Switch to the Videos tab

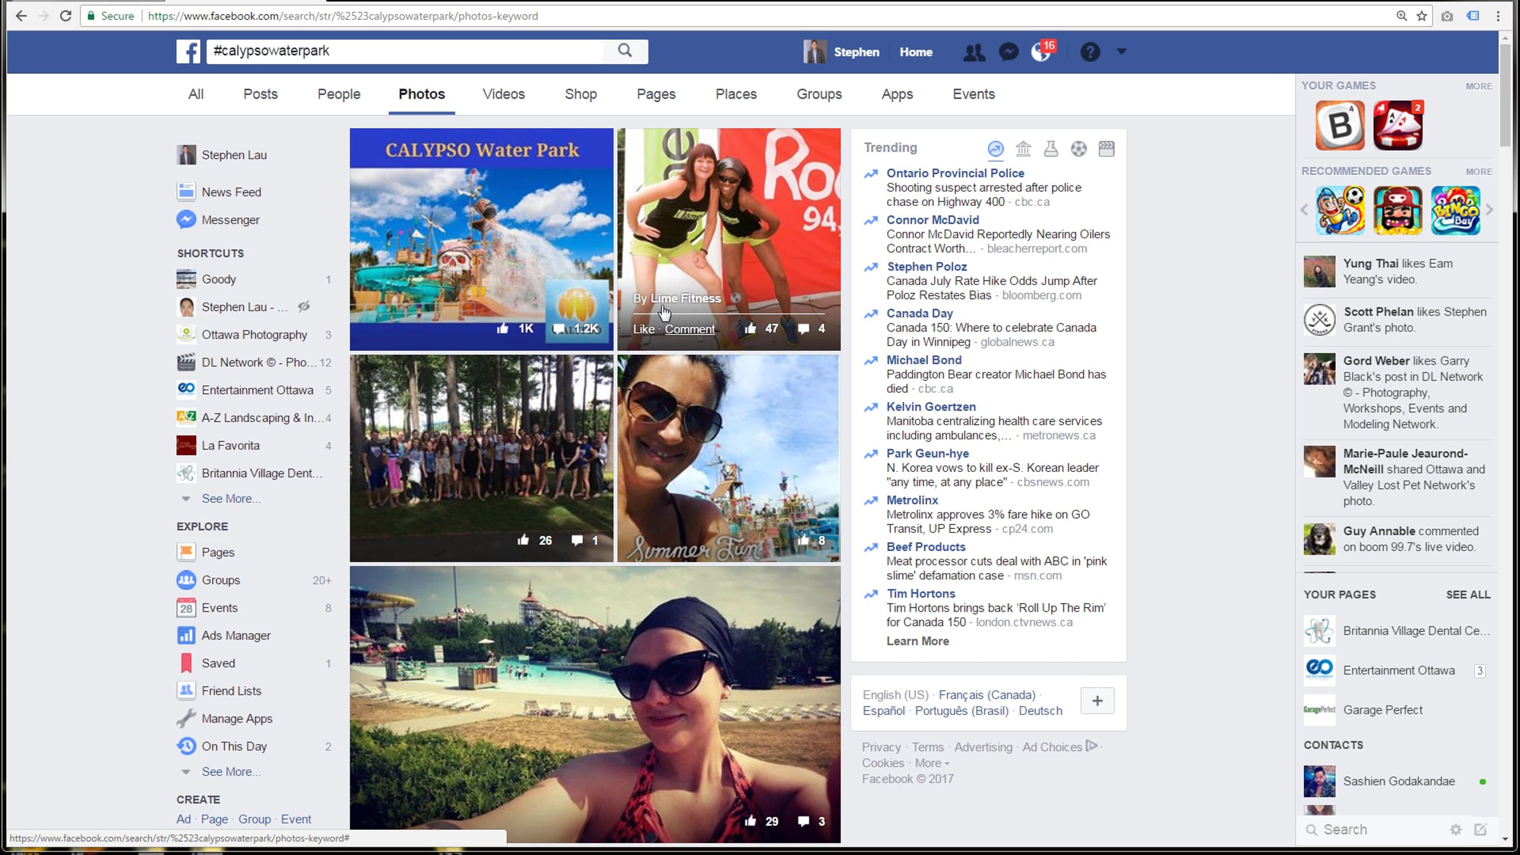[503, 94]
